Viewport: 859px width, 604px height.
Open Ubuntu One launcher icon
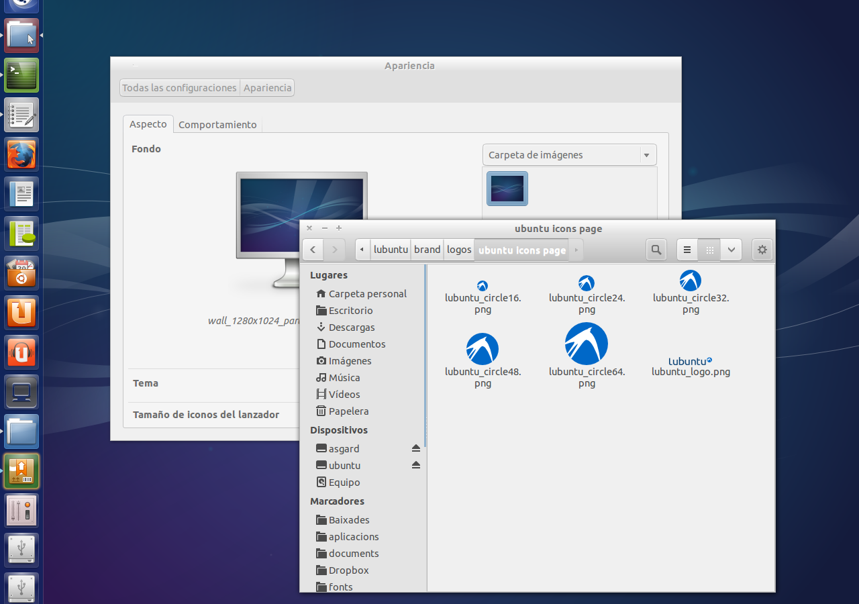(21, 313)
